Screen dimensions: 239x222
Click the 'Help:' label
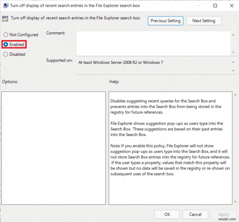[114, 82]
